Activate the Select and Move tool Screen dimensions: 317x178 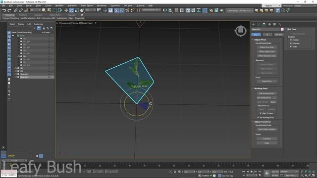tap(66, 10)
